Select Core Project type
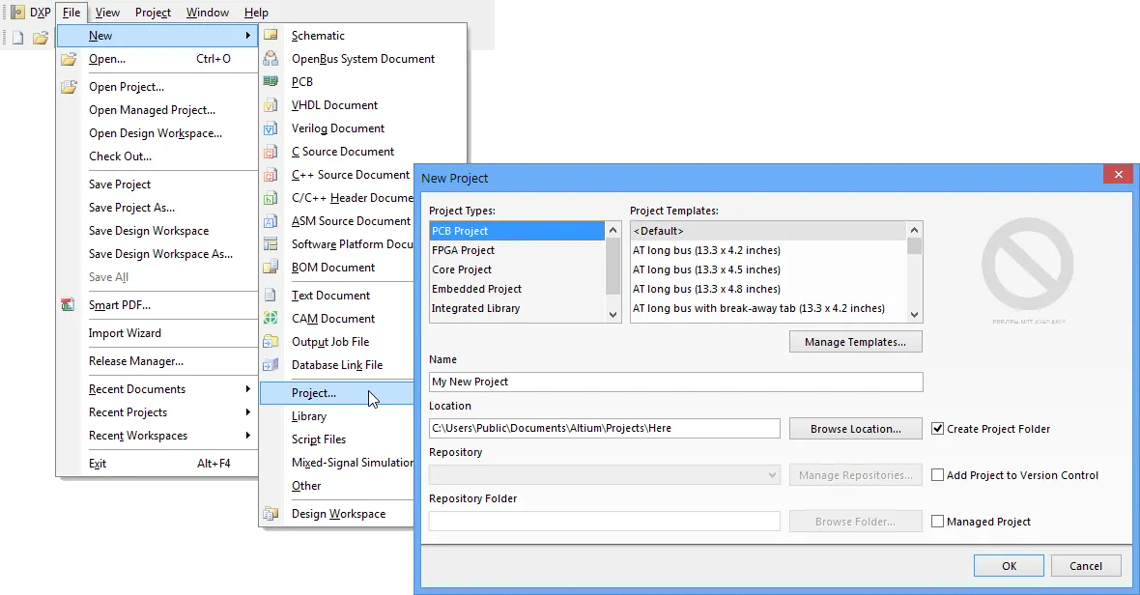The image size is (1140, 595). [x=517, y=269]
